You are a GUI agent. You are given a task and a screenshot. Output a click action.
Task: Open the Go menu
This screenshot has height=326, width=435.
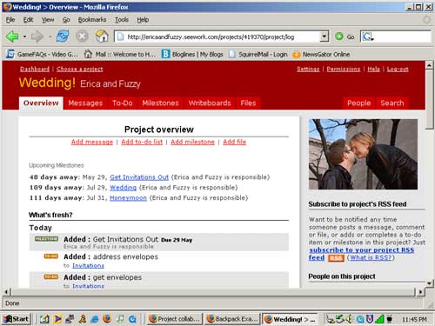point(66,20)
